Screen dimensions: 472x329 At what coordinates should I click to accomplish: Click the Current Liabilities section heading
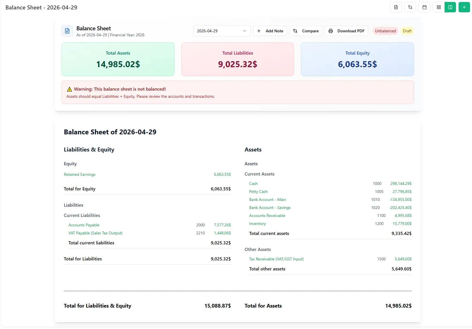pos(82,216)
